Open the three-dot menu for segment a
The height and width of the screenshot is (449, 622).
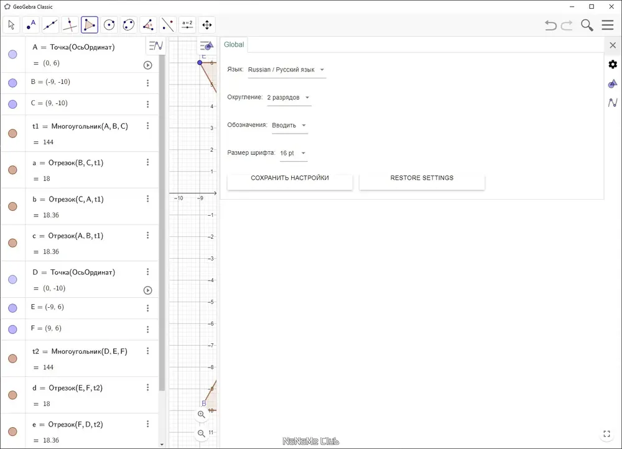(147, 162)
